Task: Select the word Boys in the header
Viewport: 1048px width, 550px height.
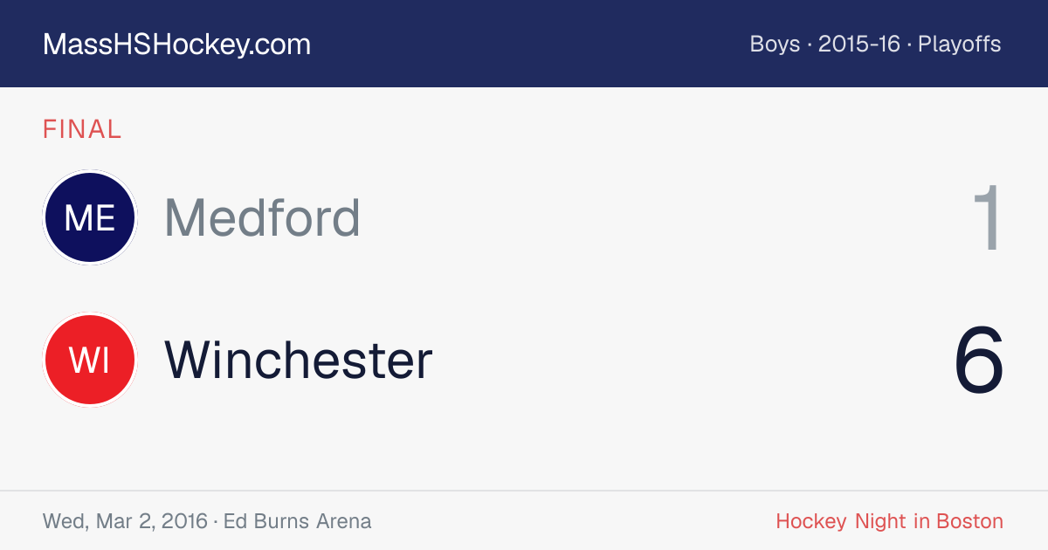Action: point(775,44)
